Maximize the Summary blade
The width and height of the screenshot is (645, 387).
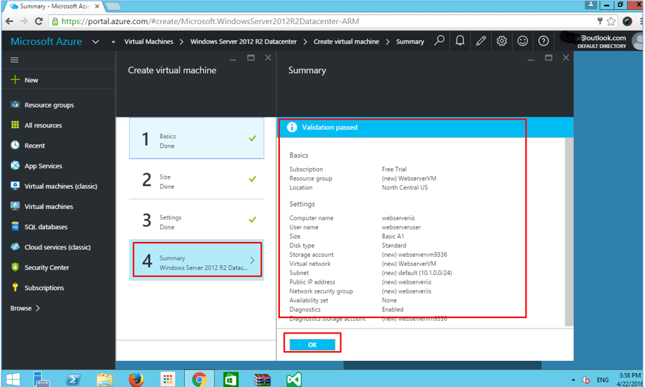[548, 58]
